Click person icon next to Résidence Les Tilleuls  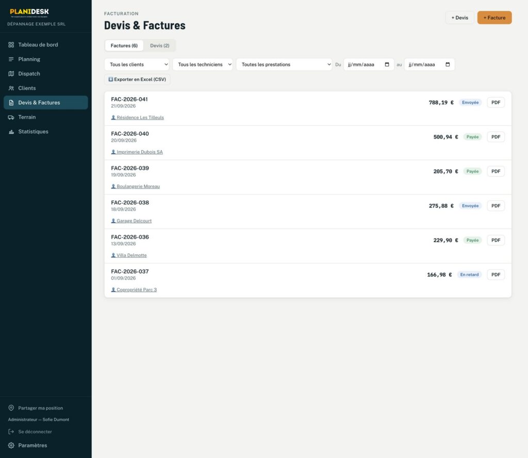click(113, 117)
